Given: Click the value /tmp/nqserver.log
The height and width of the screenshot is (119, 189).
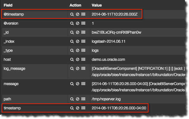Looking at the screenshot, I should 106,99.
